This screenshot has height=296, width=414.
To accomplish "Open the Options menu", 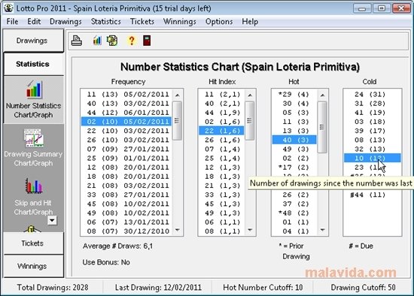I will coord(219,22).
